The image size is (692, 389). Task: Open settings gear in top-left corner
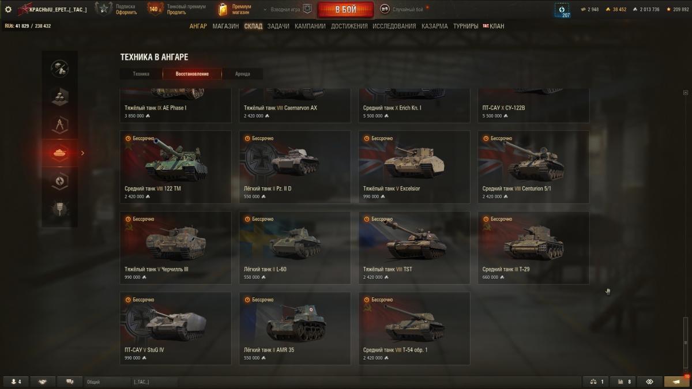pyautogui.click(x=8, y=9)
